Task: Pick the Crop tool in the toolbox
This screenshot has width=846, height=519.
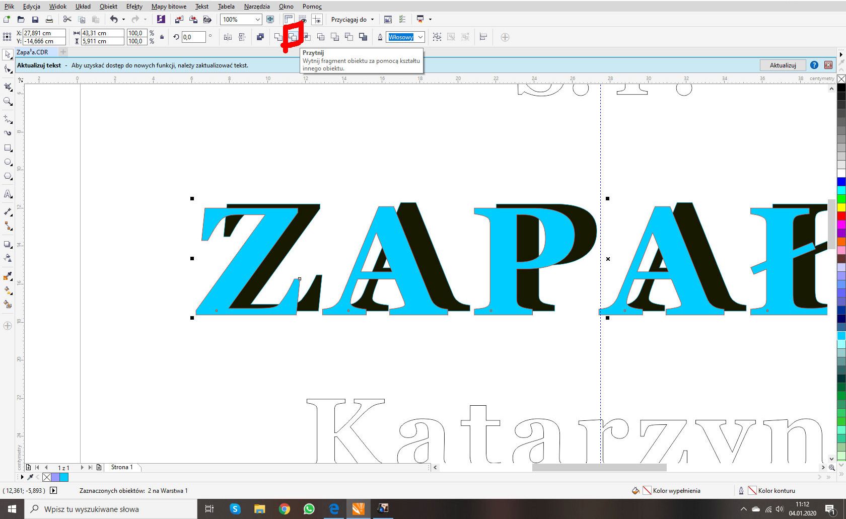Action: 8,87
